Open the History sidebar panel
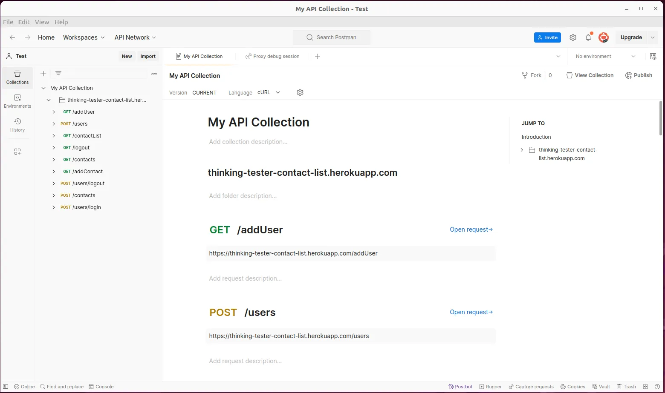 [x=17, y=125]
